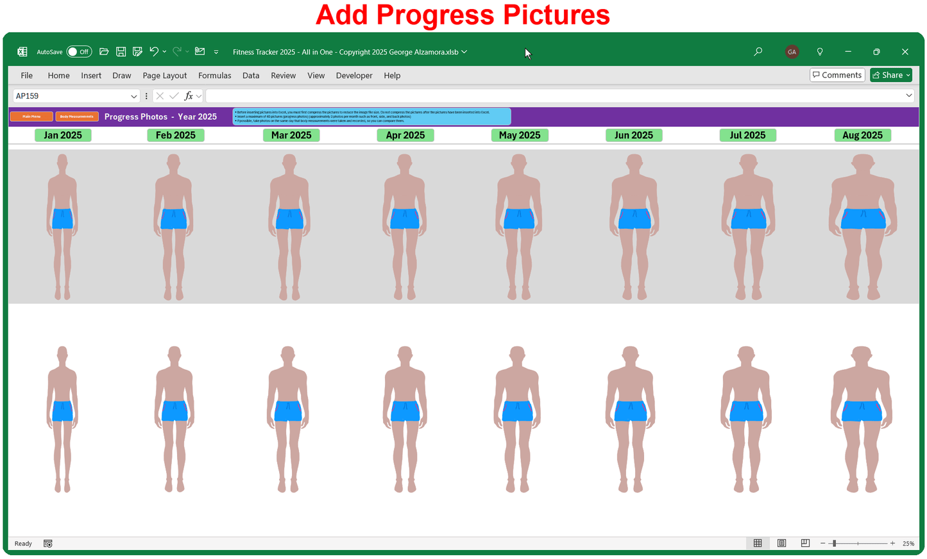The width and height of the screenshot is (927, 559).
Task: Click the lightbulb icon in title bar
Action: pos(819,52)
